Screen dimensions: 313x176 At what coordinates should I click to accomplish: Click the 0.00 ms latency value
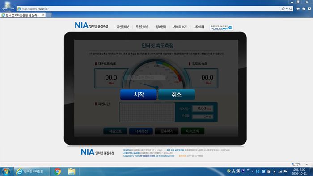(203, 109)
